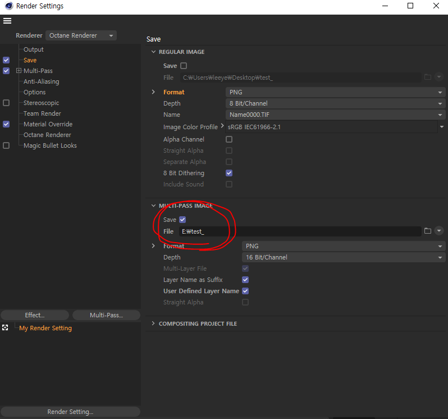
Task: Toggle User Defined Layer Name checkbox
Action: 245,291
